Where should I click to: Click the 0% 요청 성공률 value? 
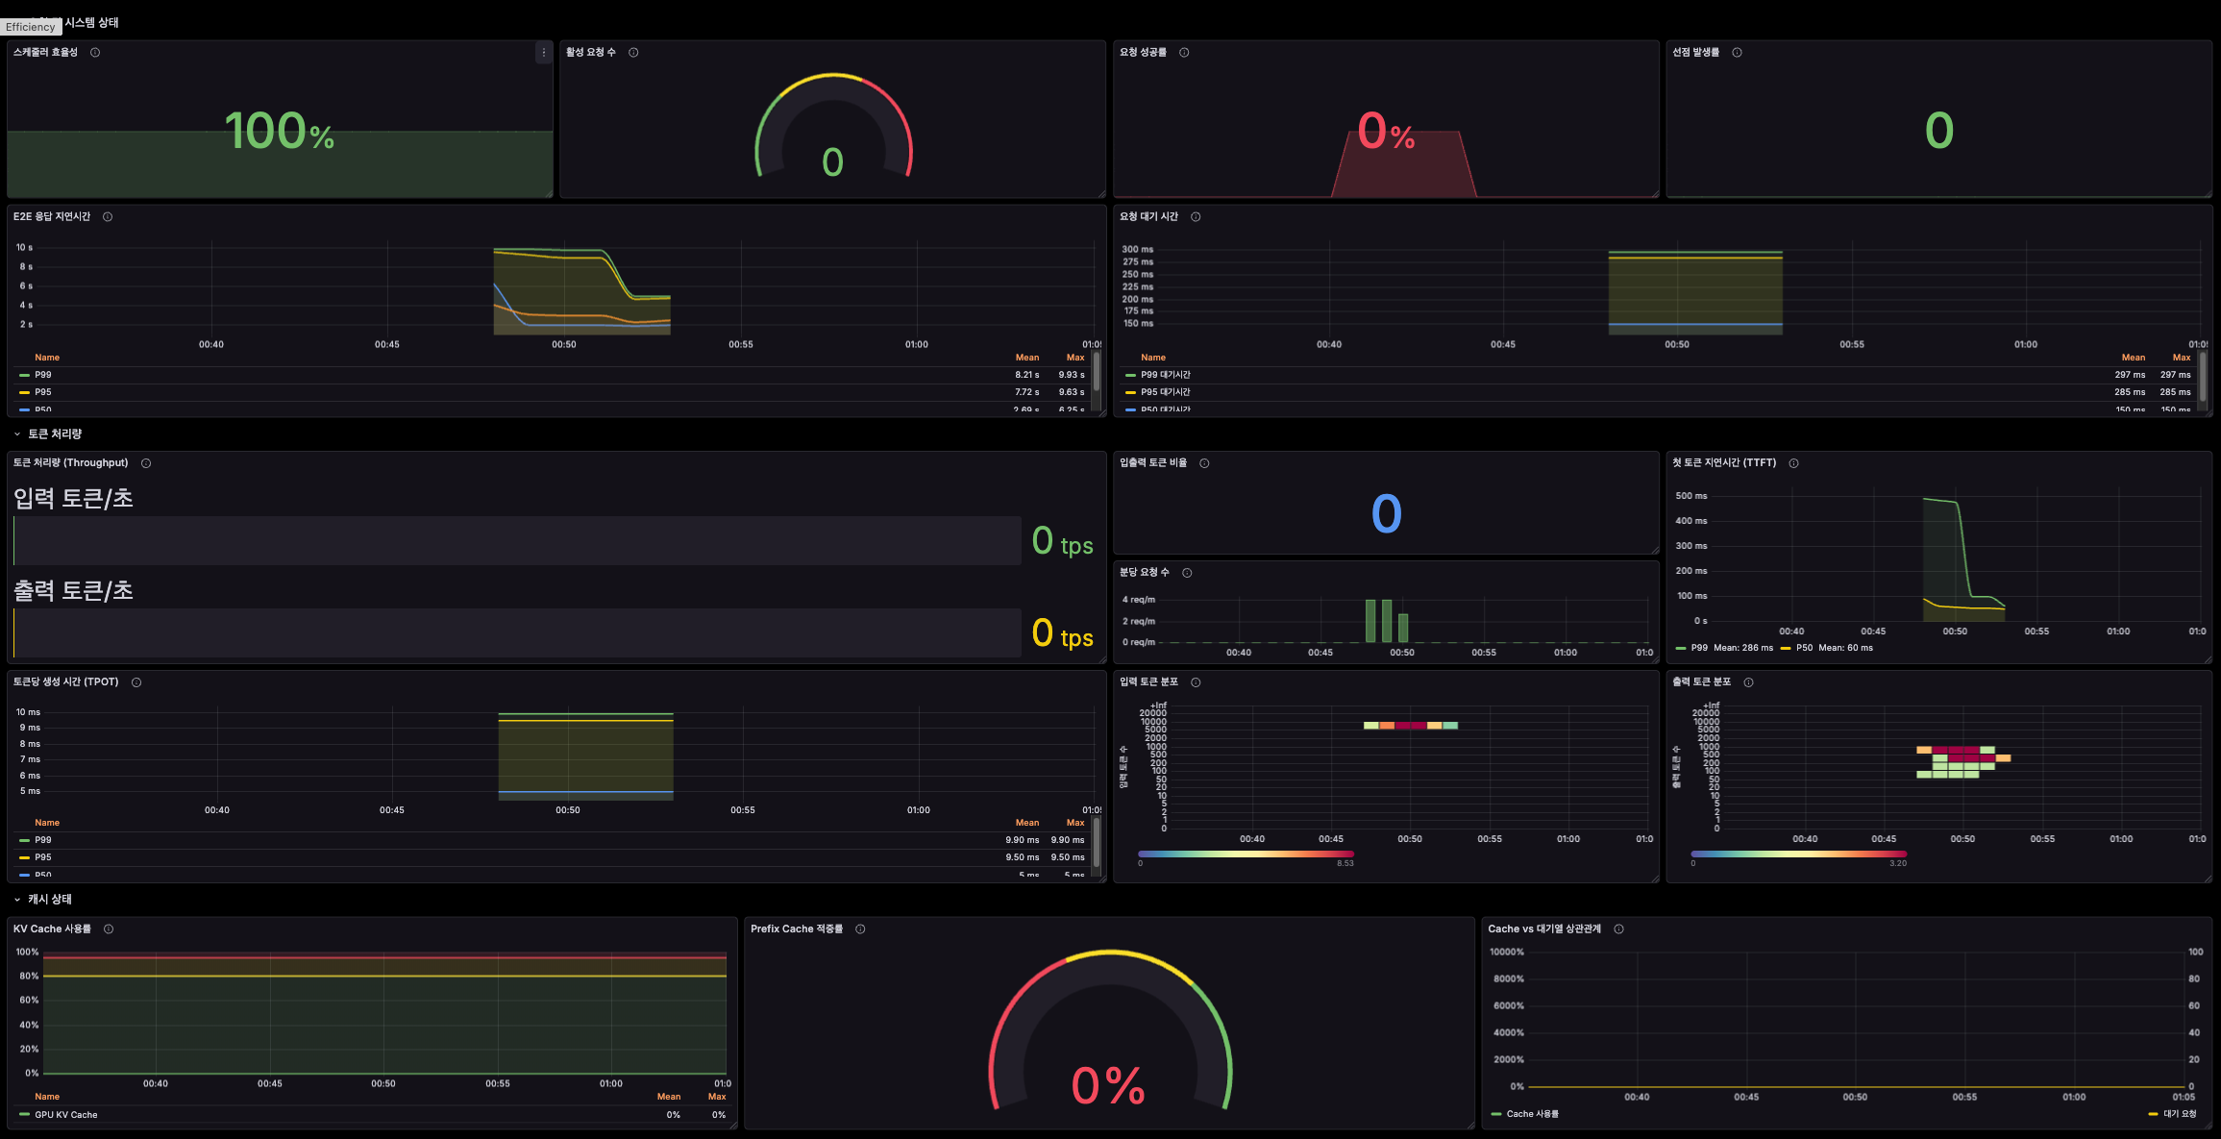[1386, 132]
